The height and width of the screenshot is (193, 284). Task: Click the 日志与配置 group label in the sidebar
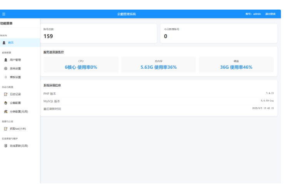point(8,87)
